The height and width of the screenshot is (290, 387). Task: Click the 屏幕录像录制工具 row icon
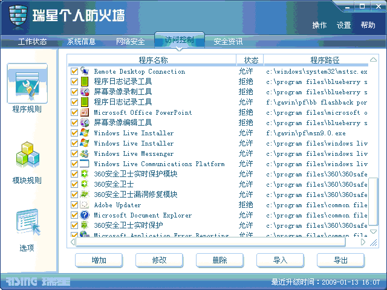coord(85,92)
